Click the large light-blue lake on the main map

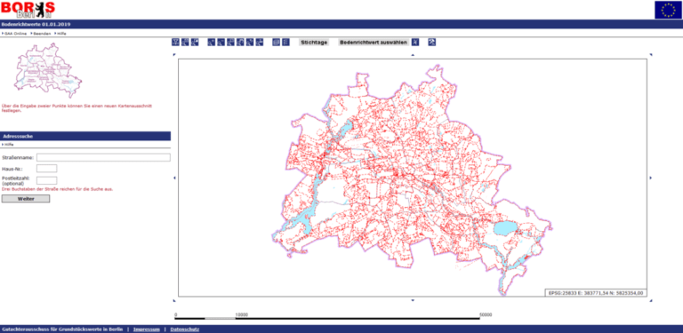click(x=504, y=228)
